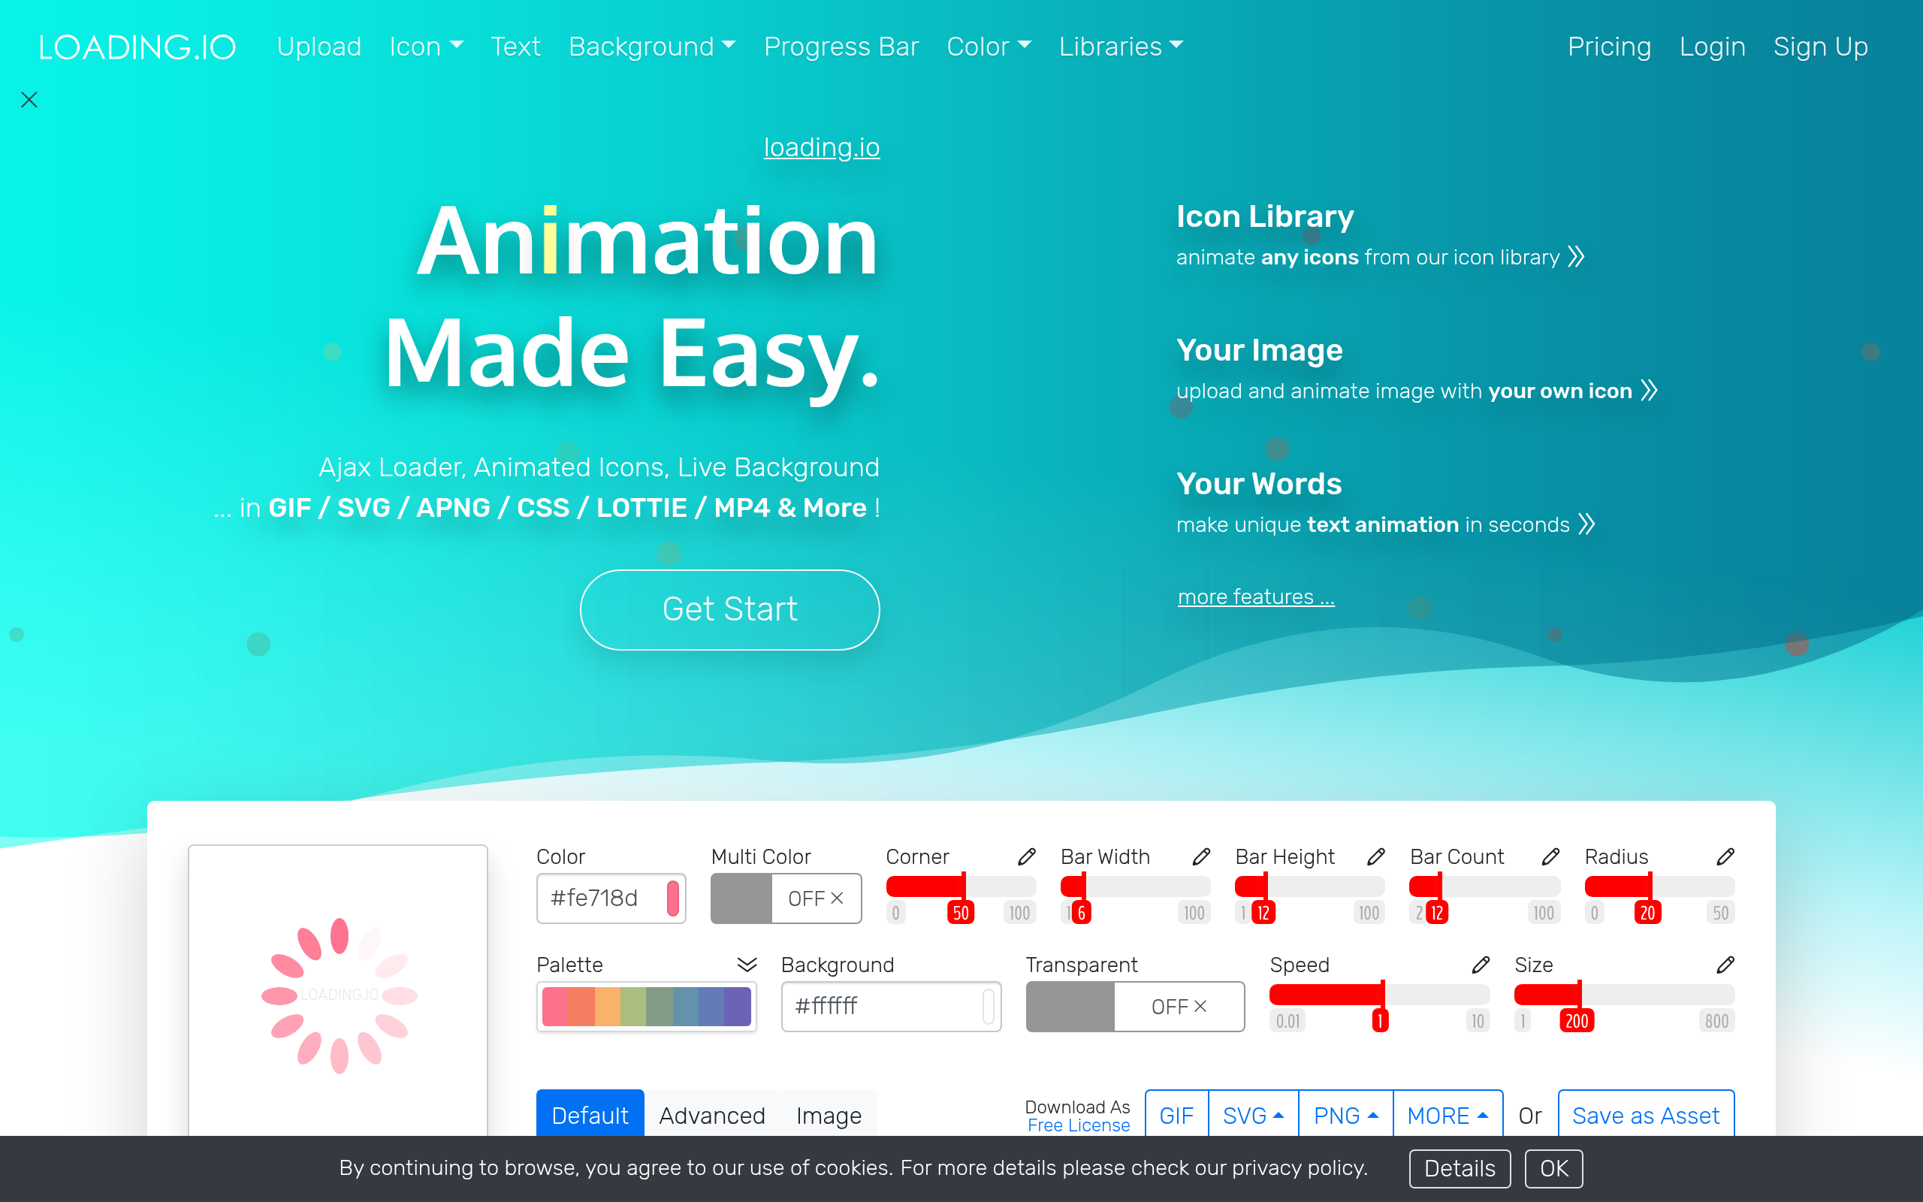Open the Icon dropdown menu
Image resolution: width=1923 pixels, height=1202 pixels.
pyautogui.click(x=426, y=47)
